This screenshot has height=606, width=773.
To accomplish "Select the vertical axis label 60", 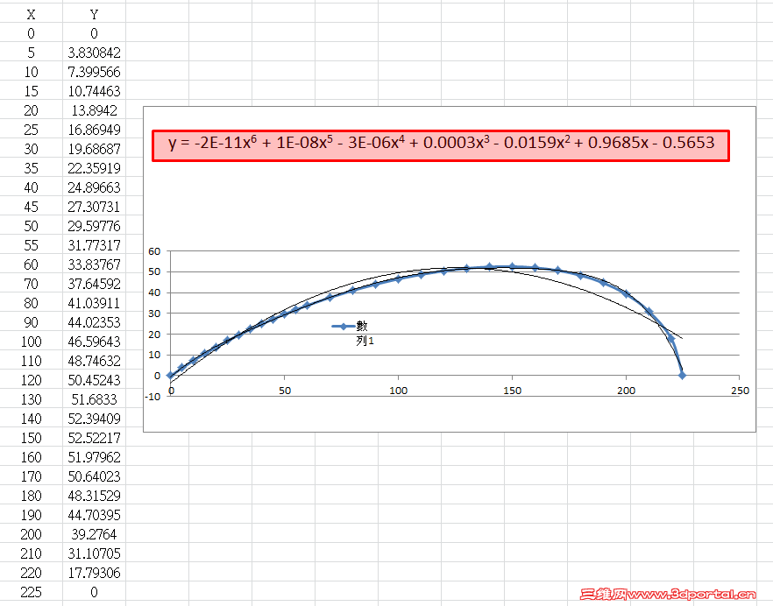I will point(154,251).
